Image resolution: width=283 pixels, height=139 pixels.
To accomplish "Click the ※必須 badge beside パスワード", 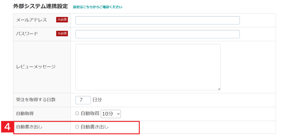I will click(62, 34).
